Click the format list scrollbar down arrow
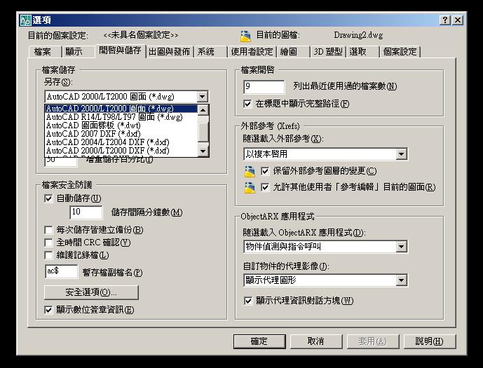The width and height of the screenshot is (483, 368). click(x=203, y=151)
